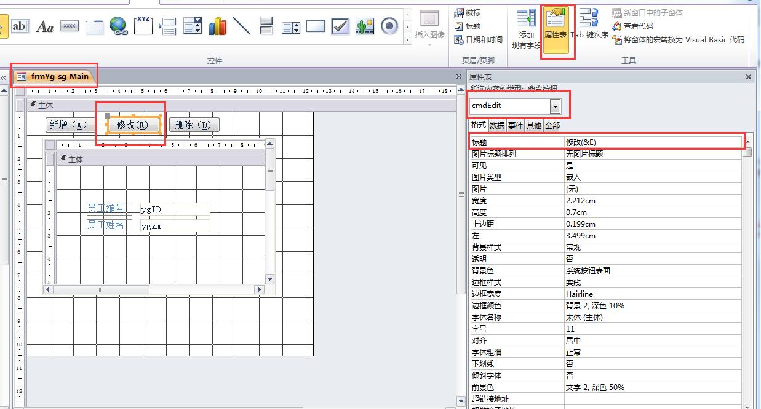
Task: Insert 日期和时间 into the form
Action: pos(478,39)
